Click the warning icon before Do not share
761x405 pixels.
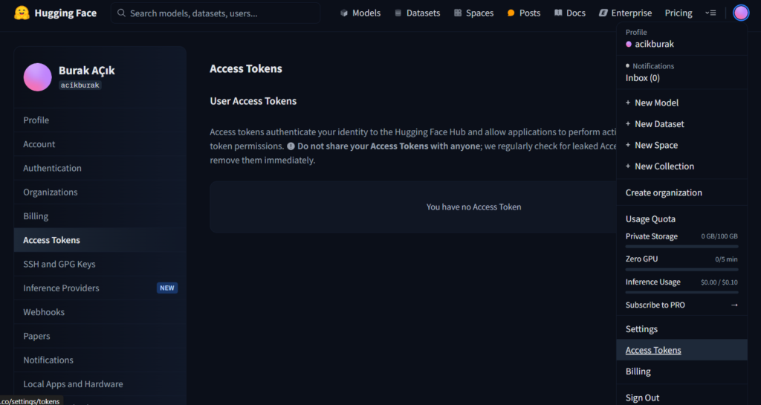coord(291,146)
